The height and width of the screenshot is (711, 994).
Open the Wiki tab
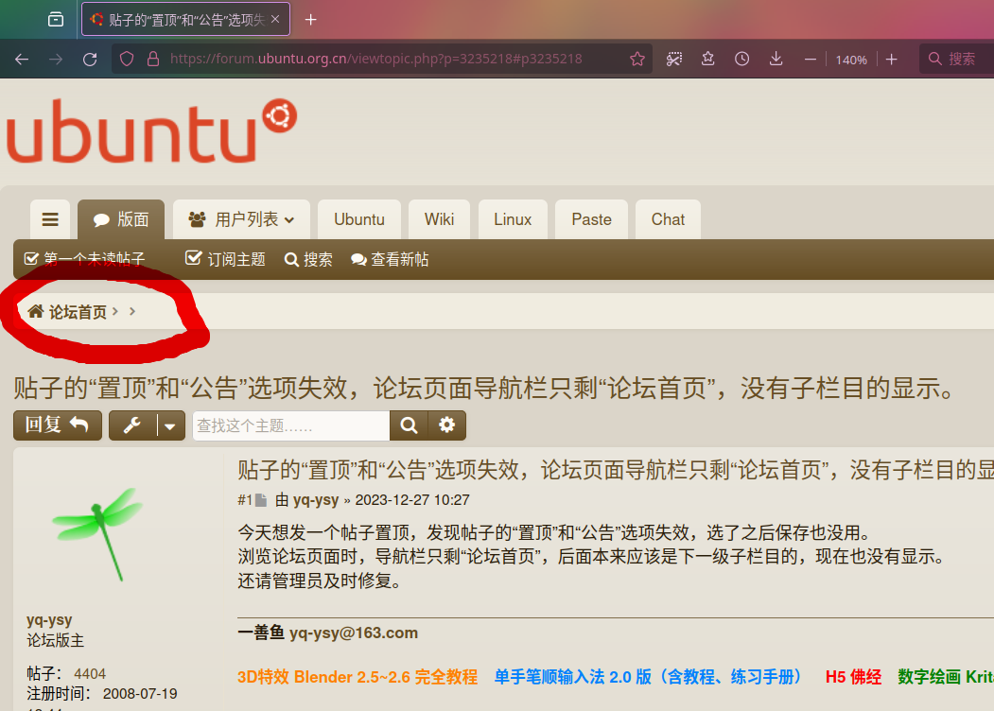[440, 219]
